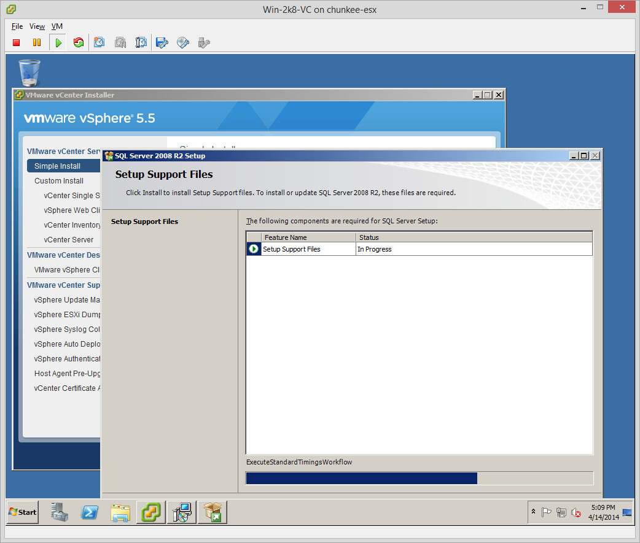The height and width of the screenshot is (543, 640).
Task: Launch PowerShell from the taskbar
Action: [x=90, y=512]
